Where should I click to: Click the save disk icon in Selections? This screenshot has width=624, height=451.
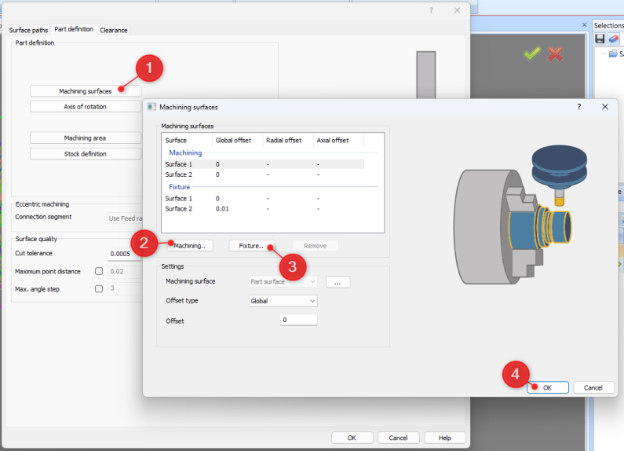coord(600,39)
